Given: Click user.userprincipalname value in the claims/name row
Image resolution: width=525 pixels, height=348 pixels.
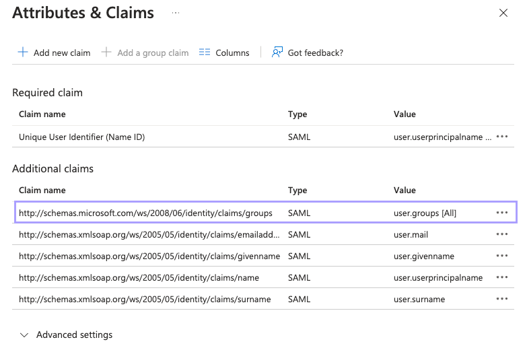Looking at the screenshot, I should (438, 278).
